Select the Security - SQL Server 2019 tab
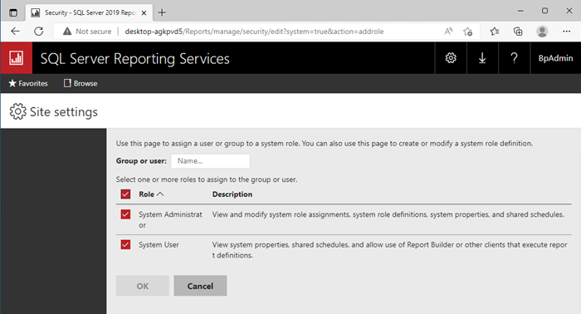The height and width of the screenshot is (314, 581). point(88,12)
